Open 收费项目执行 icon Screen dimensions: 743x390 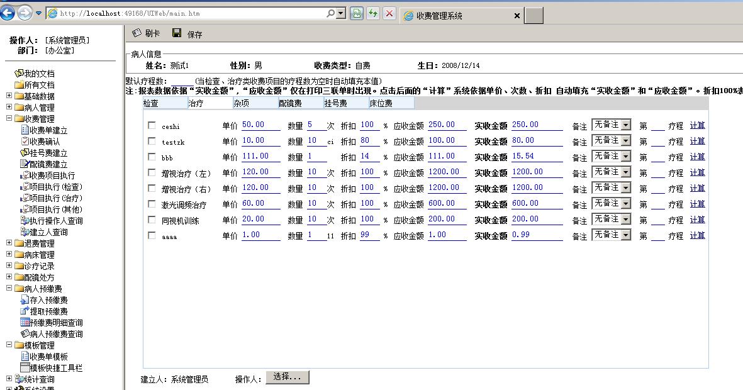pyautogui.click(x=25, y=175)
